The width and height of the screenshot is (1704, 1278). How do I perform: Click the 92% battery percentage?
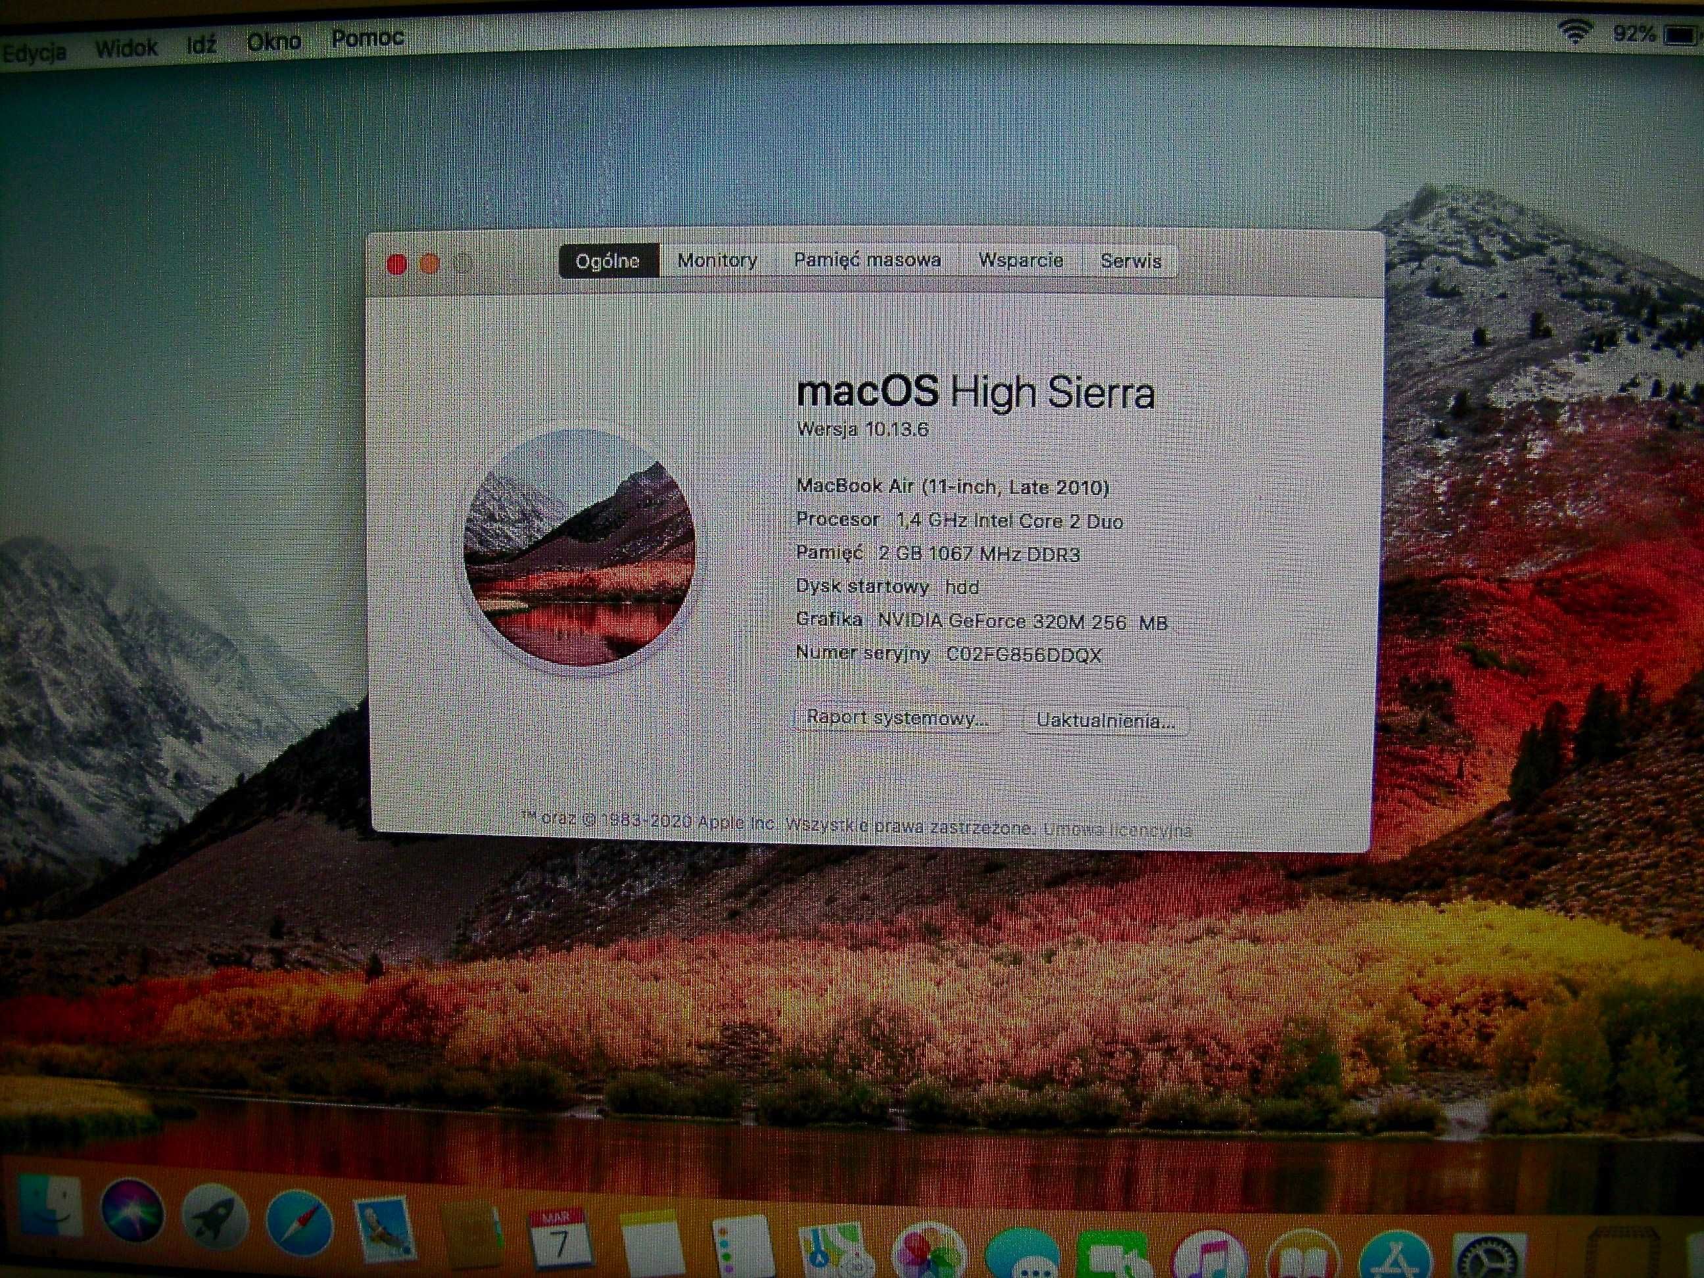(1634, 33)
